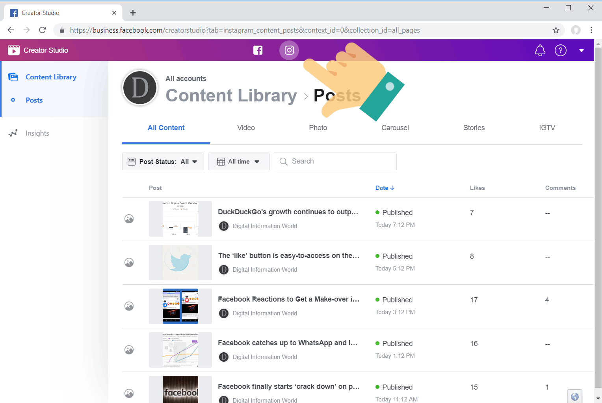602x403 pixels.
Task: Reload the page with the browser refresh icon
Action: tap(43, 30)
